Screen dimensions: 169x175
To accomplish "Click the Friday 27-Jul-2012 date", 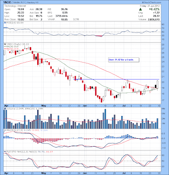I will pyautogui.click(x=150, y=6).
